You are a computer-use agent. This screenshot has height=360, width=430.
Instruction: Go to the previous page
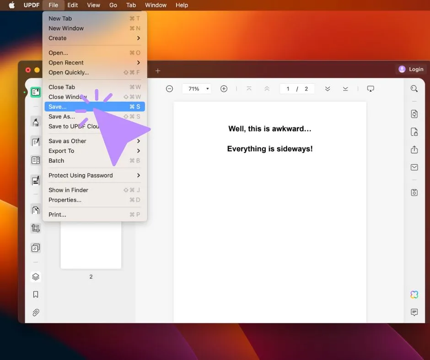coord(267,89)
